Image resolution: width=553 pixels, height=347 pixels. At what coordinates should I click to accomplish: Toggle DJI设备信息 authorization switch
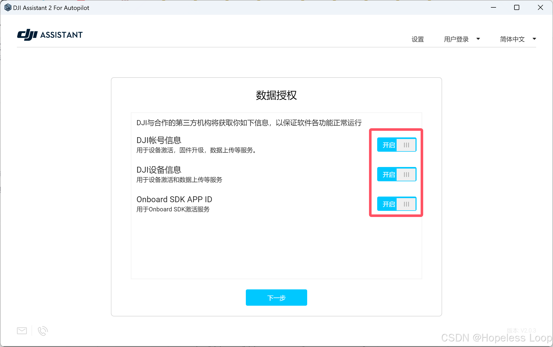point(397,174)
